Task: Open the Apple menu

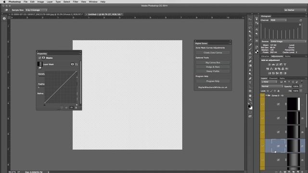Action: pos(4,2)
